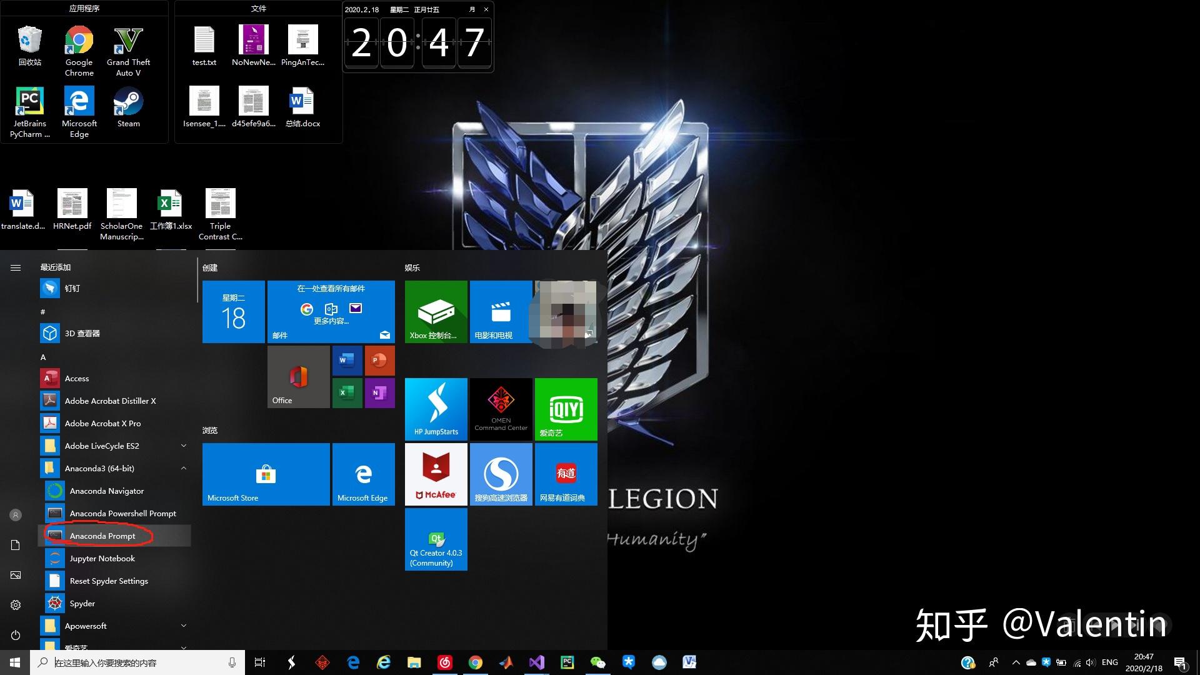The width and height of the screenshot is (1200, 675).
Task: Expand the Adobe LiveCycle ES2 folder
Action: (x=114, y=446)
